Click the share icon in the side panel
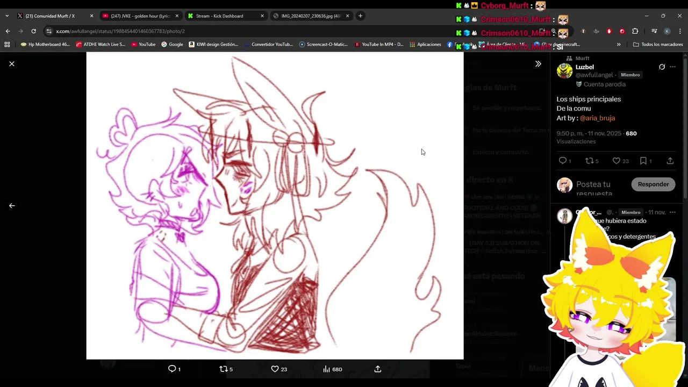Screen dimensions: 688x387 [x=670, y=161]
